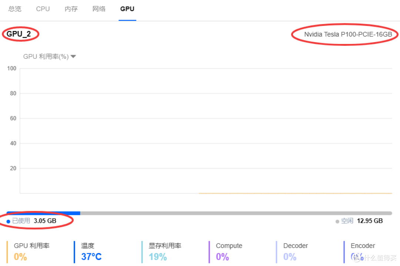Viewport: 400px width, 266px height.
Task: Open the CPU tab
Action: coord(43,9)
